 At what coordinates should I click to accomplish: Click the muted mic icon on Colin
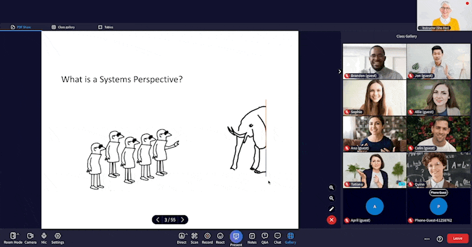411,148
